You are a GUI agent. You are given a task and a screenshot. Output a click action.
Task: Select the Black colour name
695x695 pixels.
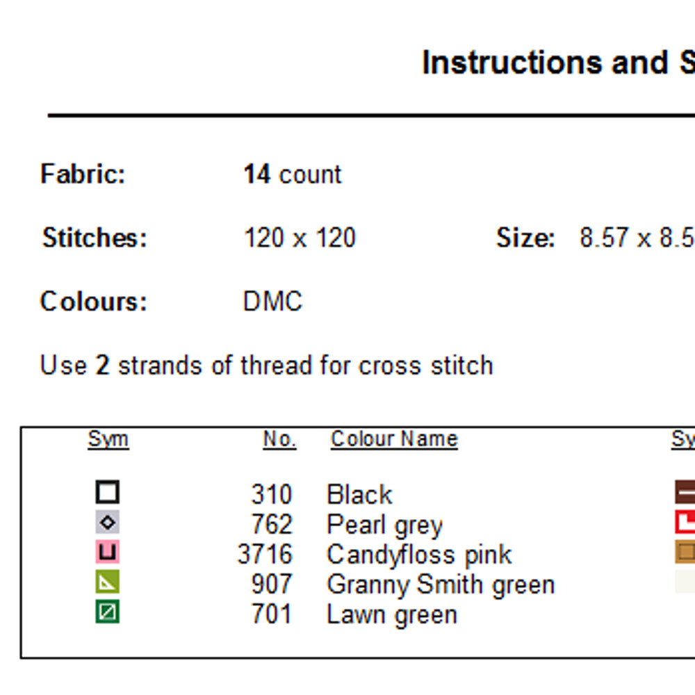(x=359, y=495)
